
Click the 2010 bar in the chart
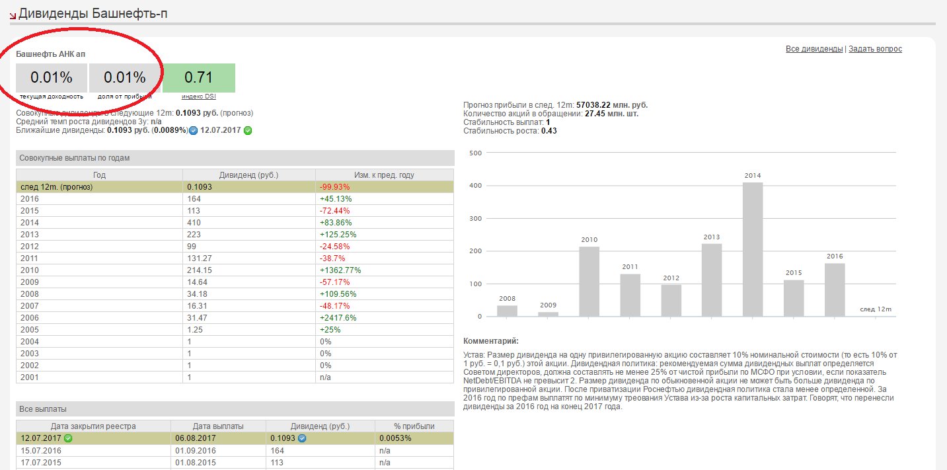coord(589,282)
